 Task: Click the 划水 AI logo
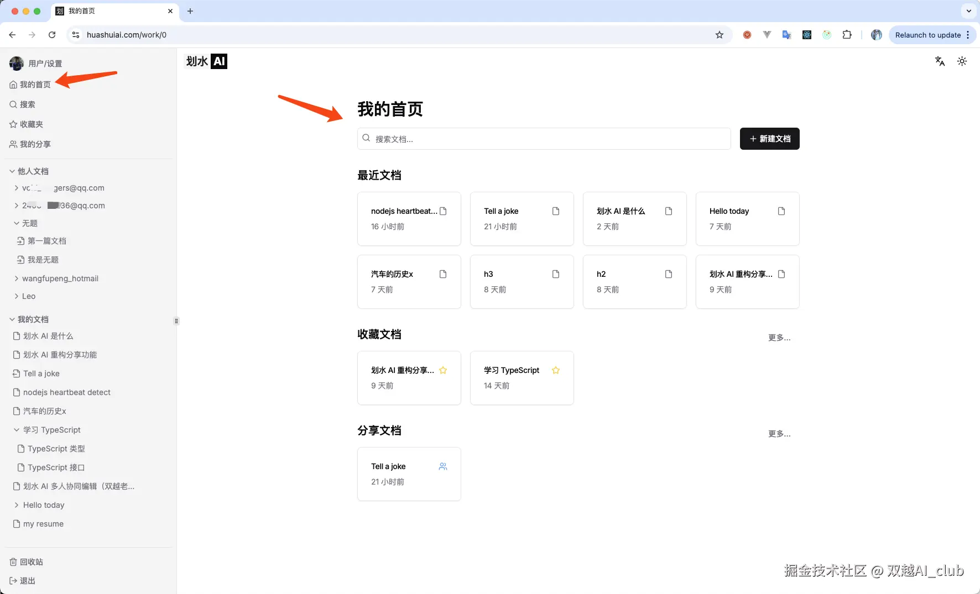(205, 61)
